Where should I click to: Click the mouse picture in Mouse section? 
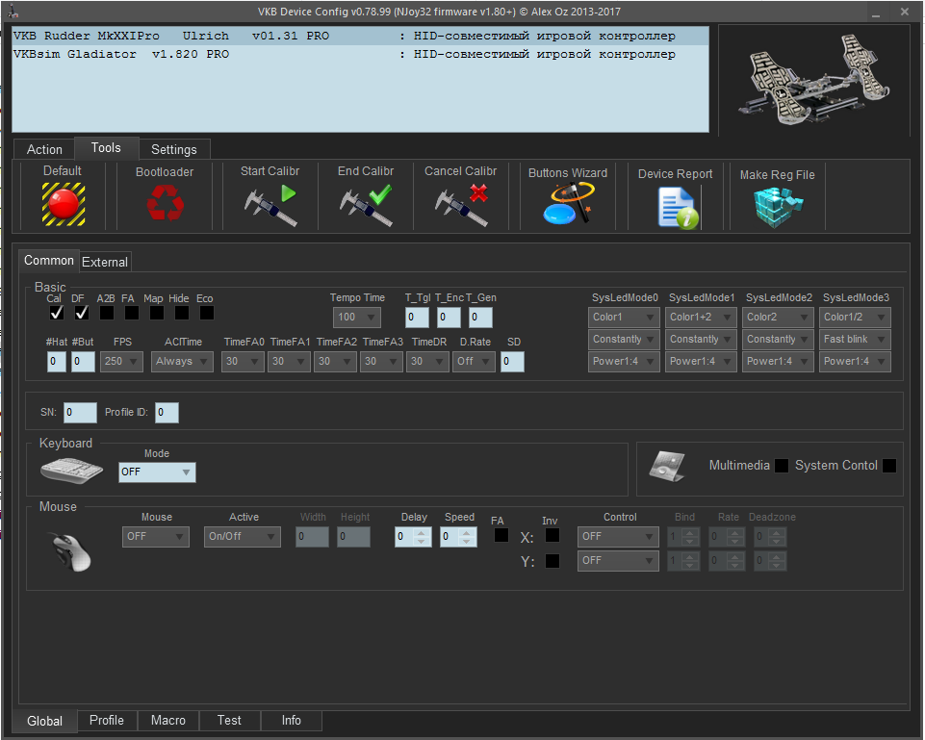tap(71, 552)
